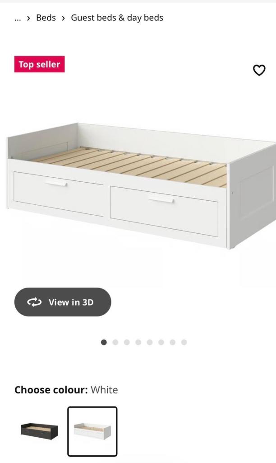Open the main white day-bed product image
The image size is (276, 463).
click(x=142, y=186)
